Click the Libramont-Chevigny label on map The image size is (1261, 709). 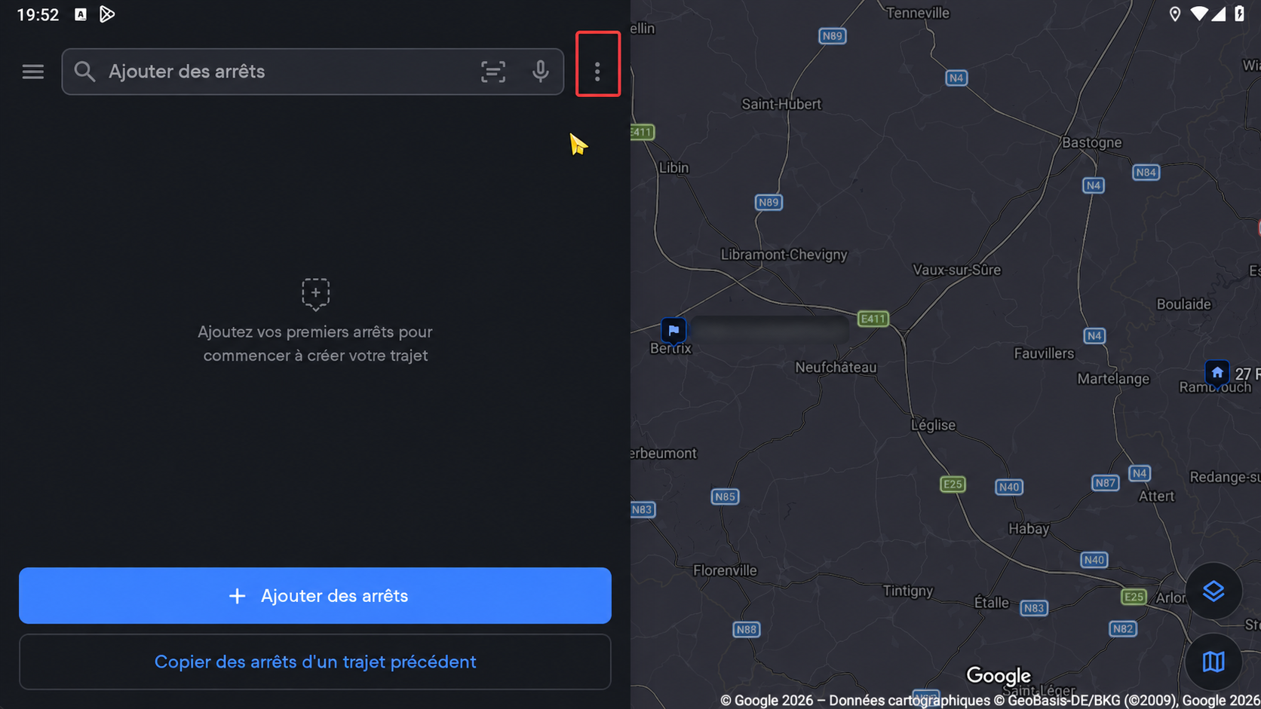[784, 255]
